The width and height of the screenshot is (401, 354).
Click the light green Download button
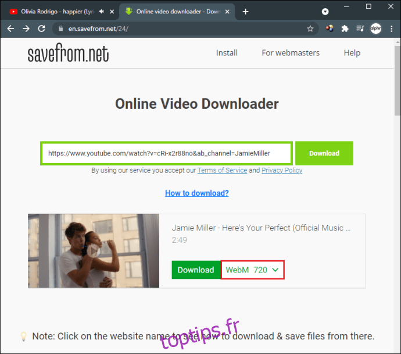click(x=324, y=153)
